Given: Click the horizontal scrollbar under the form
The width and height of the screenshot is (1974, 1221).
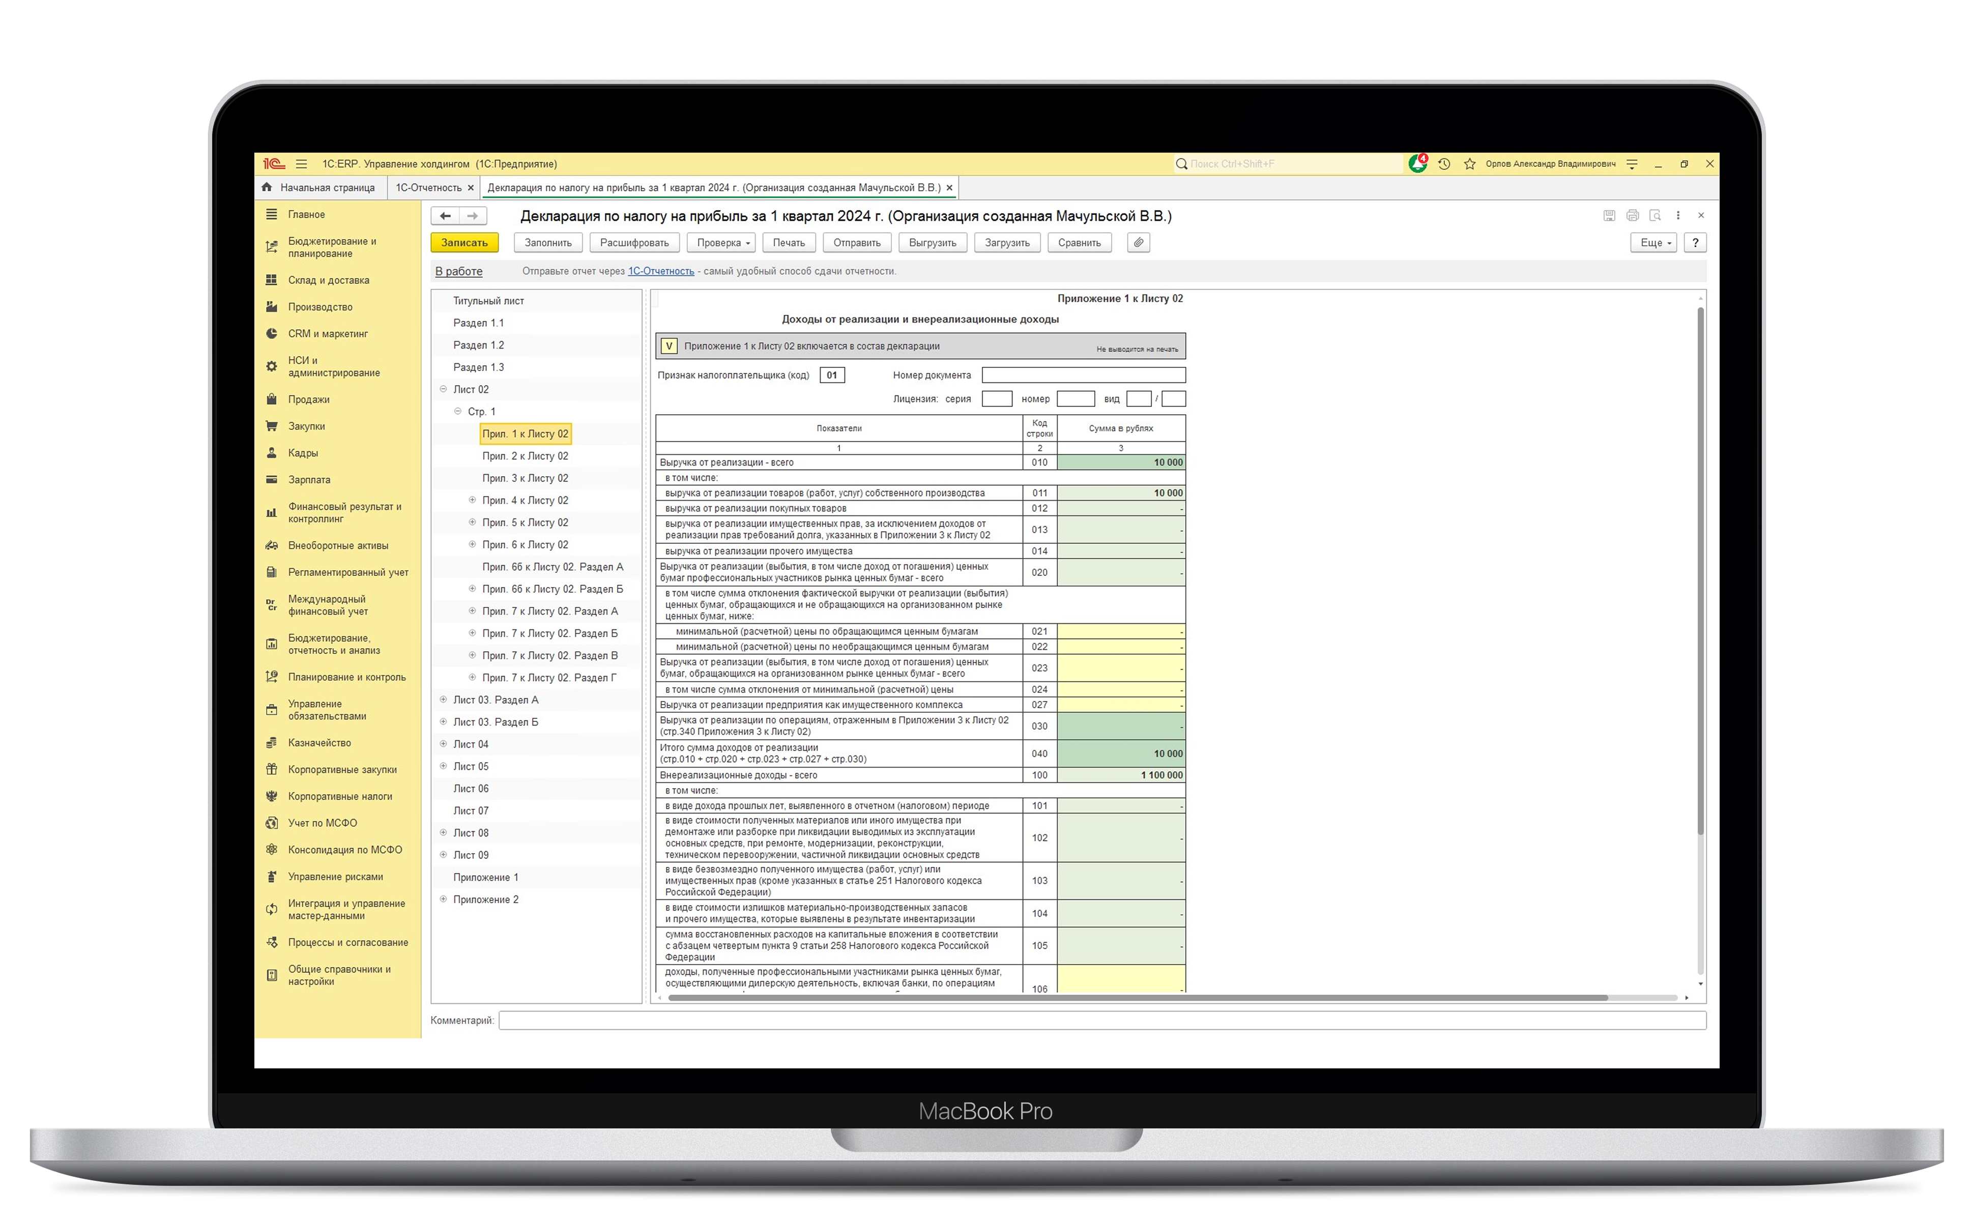Looking at the screenshot, I should [x=1138, y=997].
